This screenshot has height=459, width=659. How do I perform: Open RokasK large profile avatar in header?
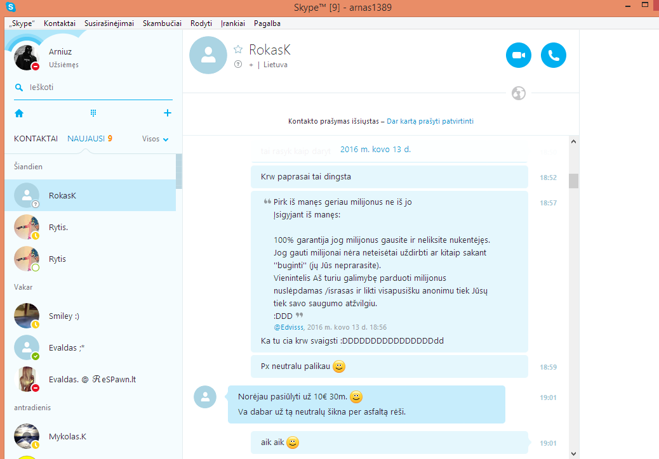point(208,55)
